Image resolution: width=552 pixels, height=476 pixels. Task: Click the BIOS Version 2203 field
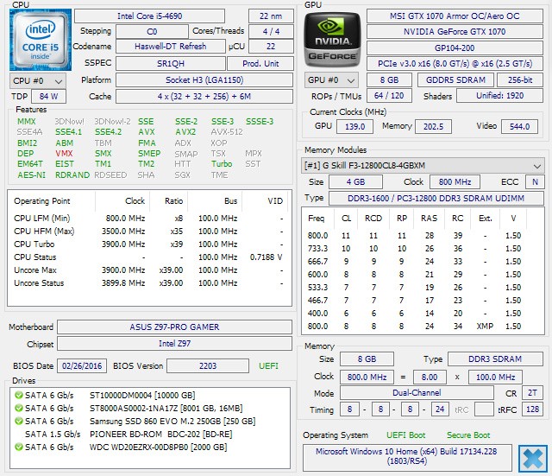pyautogui.click(x=210, y=366)
